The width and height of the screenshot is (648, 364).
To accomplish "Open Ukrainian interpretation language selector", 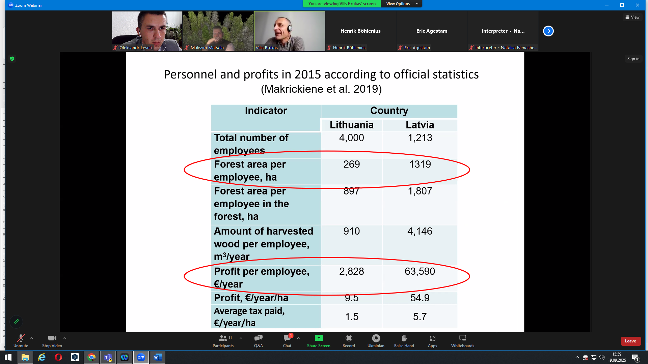I will click(x=376, y=341).
